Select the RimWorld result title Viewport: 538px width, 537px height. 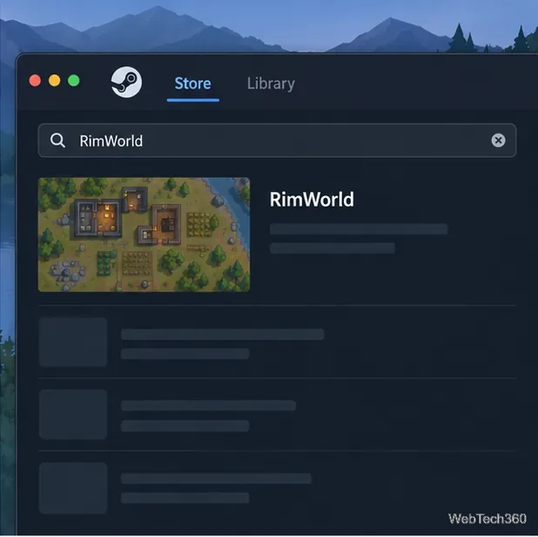[312, 200]
